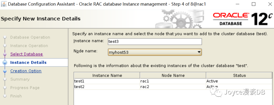Click the Summary step bullet
The width and height of the screenshot is (274, 105).
5,79
